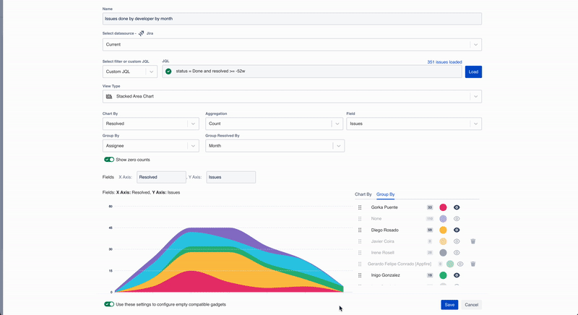This screenshot has height=315, width=578.
Task: Click the Jira datasource logo icon
Action: (142, 33)
